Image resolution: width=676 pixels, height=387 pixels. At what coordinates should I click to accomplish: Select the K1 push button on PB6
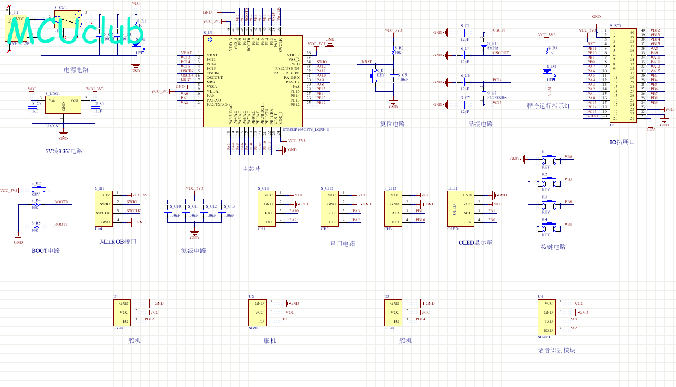tap(549, 160)
